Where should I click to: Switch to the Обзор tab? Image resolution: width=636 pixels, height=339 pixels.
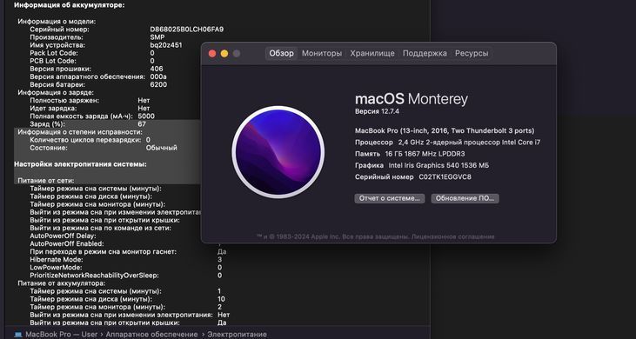[x=282, y=54]
